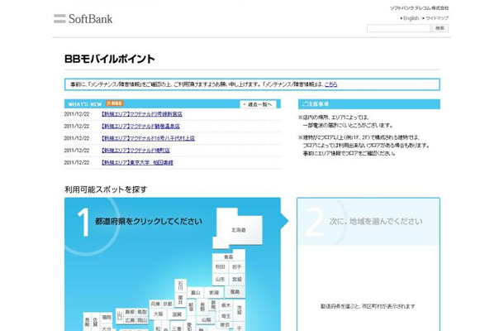
Task: Open the 東京大学 news link
Action: click(x=137, y=162)
